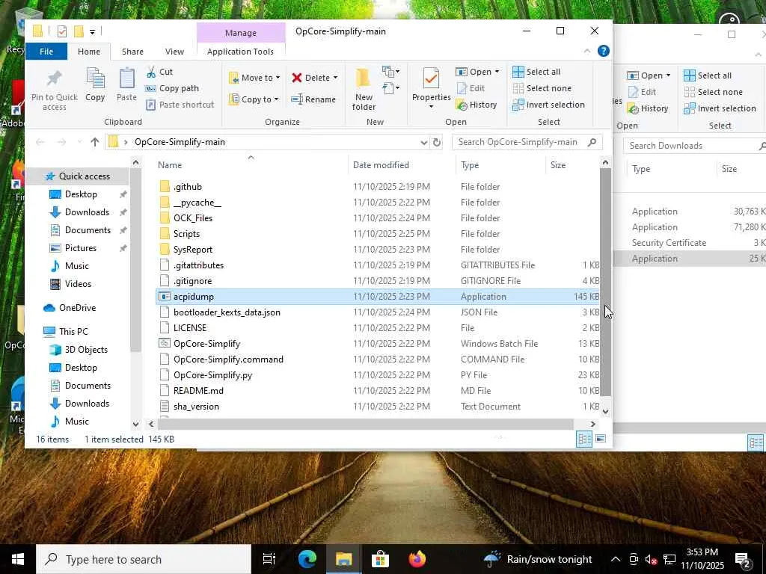Click the Properties quick access toolbar icon
Viewport: 766px width, 574px height.
(x=62, y=31)
